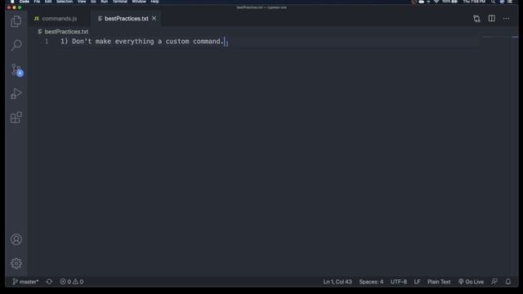The width and height of the screenshot is (523, 294).
Task: Open the errors and warnings status item
Action: pyautogui.click(x=72, y=282)
